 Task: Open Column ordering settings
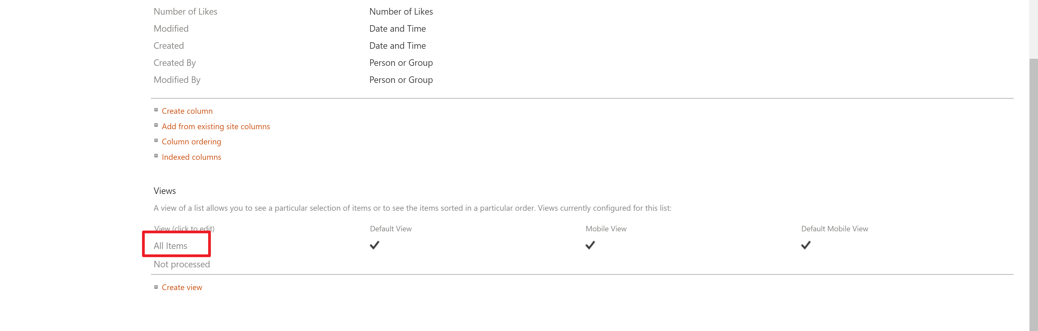(191, 142)
